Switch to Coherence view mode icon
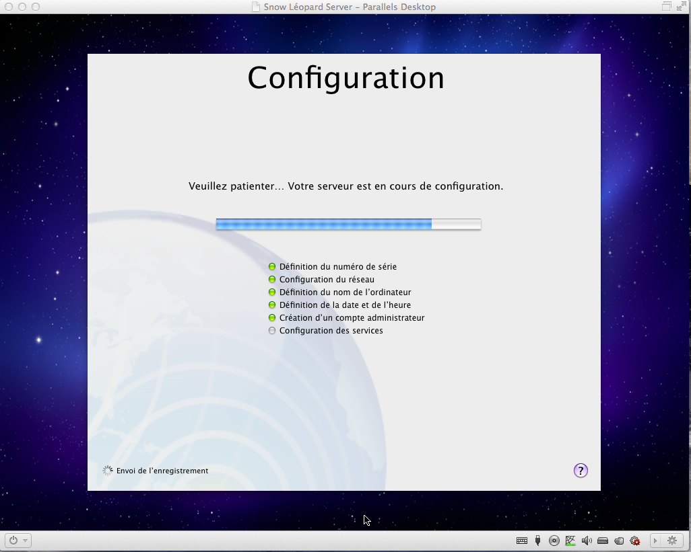 666,6
